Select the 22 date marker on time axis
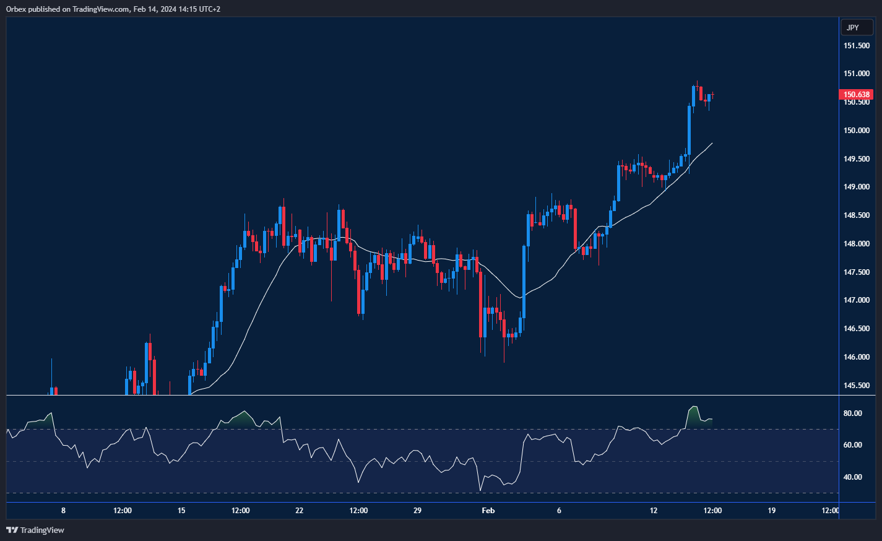 [300, 511]
